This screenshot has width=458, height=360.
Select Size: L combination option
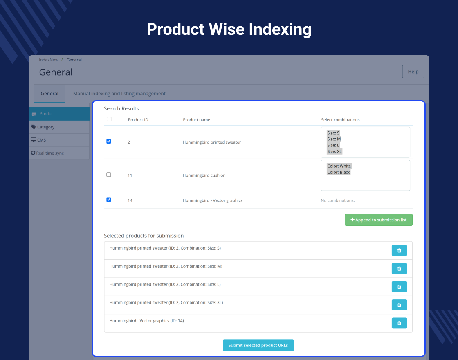coord(333,145)
